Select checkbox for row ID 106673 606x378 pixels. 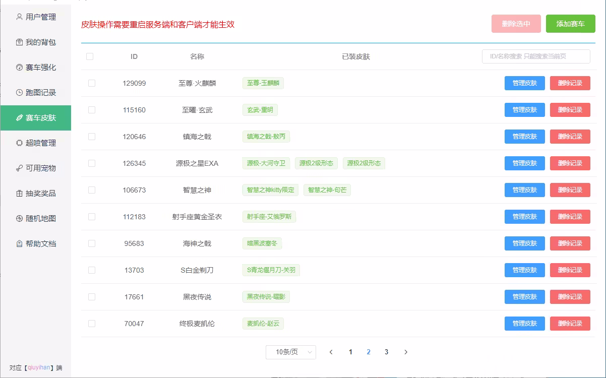[92, 190]
